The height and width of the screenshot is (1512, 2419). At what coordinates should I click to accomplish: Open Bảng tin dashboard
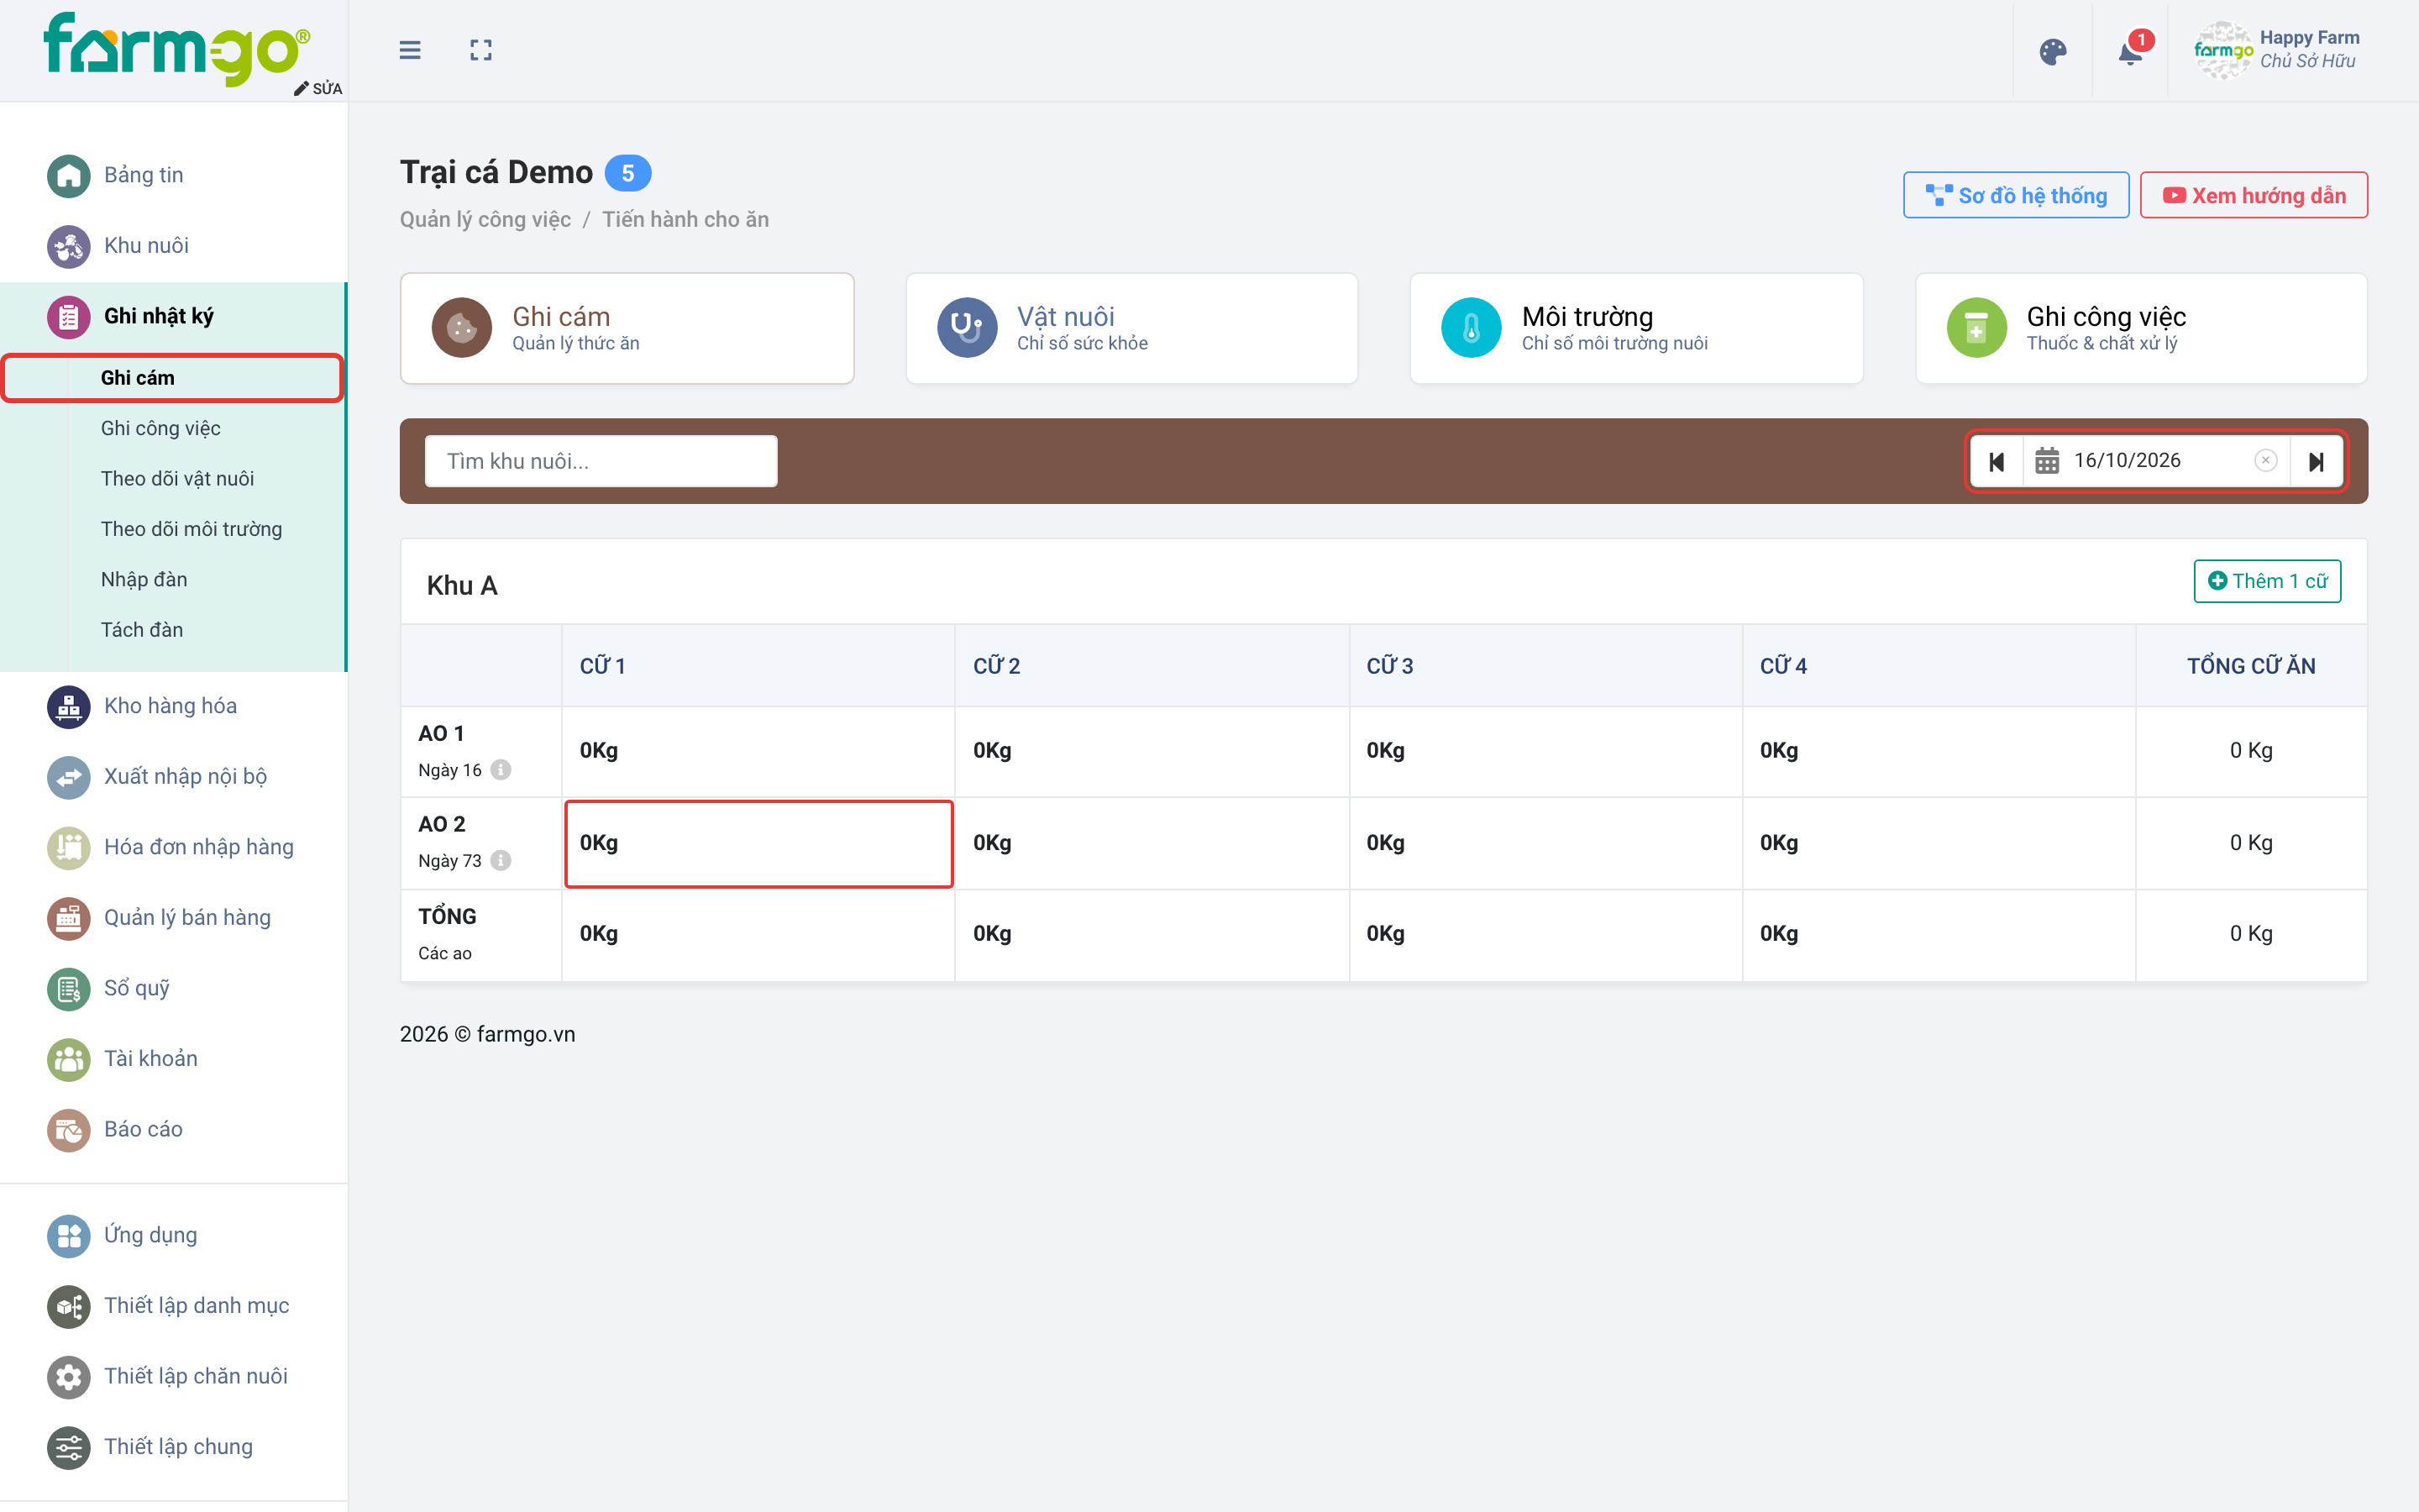[174, 175]
